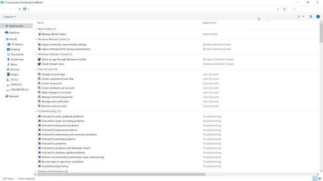Select Find and fix printing problems
The width and height of the screenshot is (323, 181).
point(59,139)
